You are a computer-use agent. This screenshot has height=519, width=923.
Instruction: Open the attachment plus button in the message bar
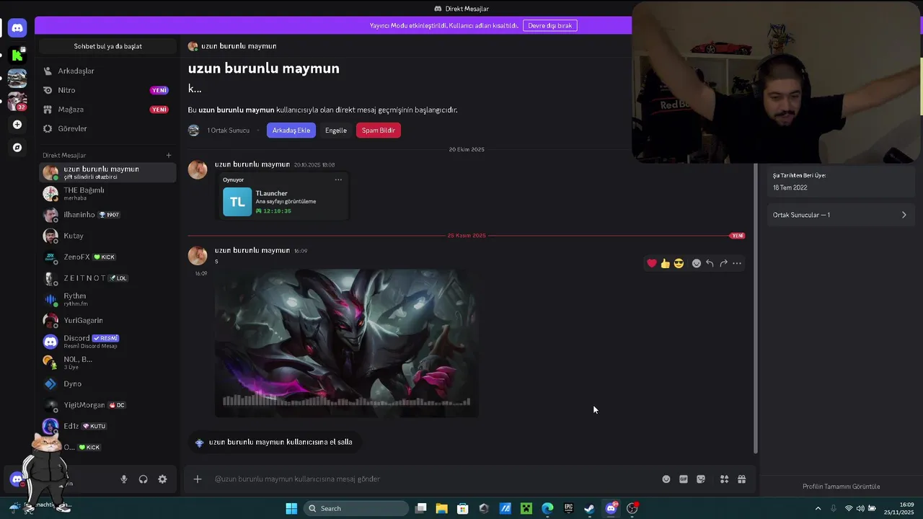pyautogui.click(x=198, y=479)
